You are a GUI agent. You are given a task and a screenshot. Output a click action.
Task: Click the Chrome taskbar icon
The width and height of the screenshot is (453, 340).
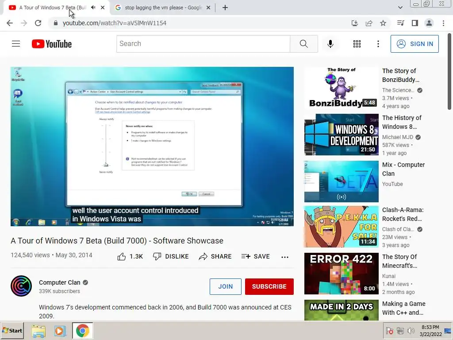(x=83, y=331)
